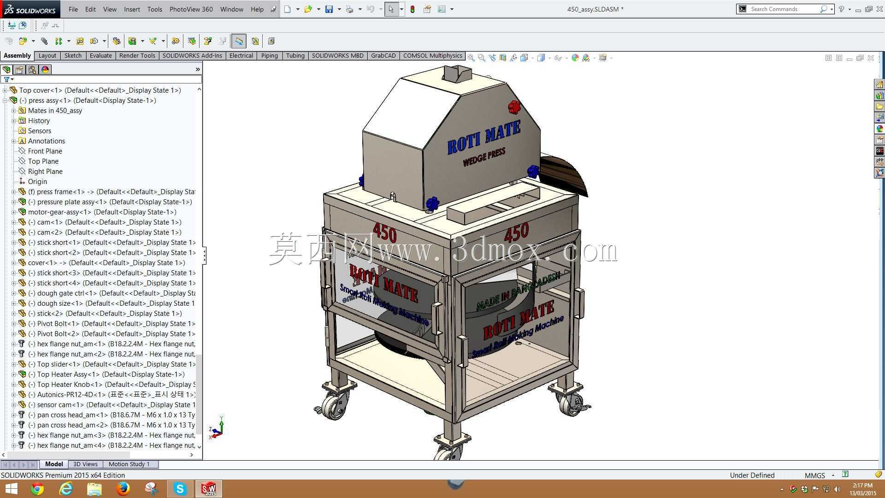885x498 pixels.
Task: Open the Motion Study 1 tab
Action: (129, 464)
